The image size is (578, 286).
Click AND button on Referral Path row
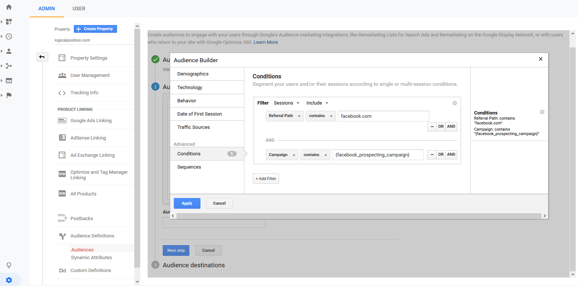451,126
